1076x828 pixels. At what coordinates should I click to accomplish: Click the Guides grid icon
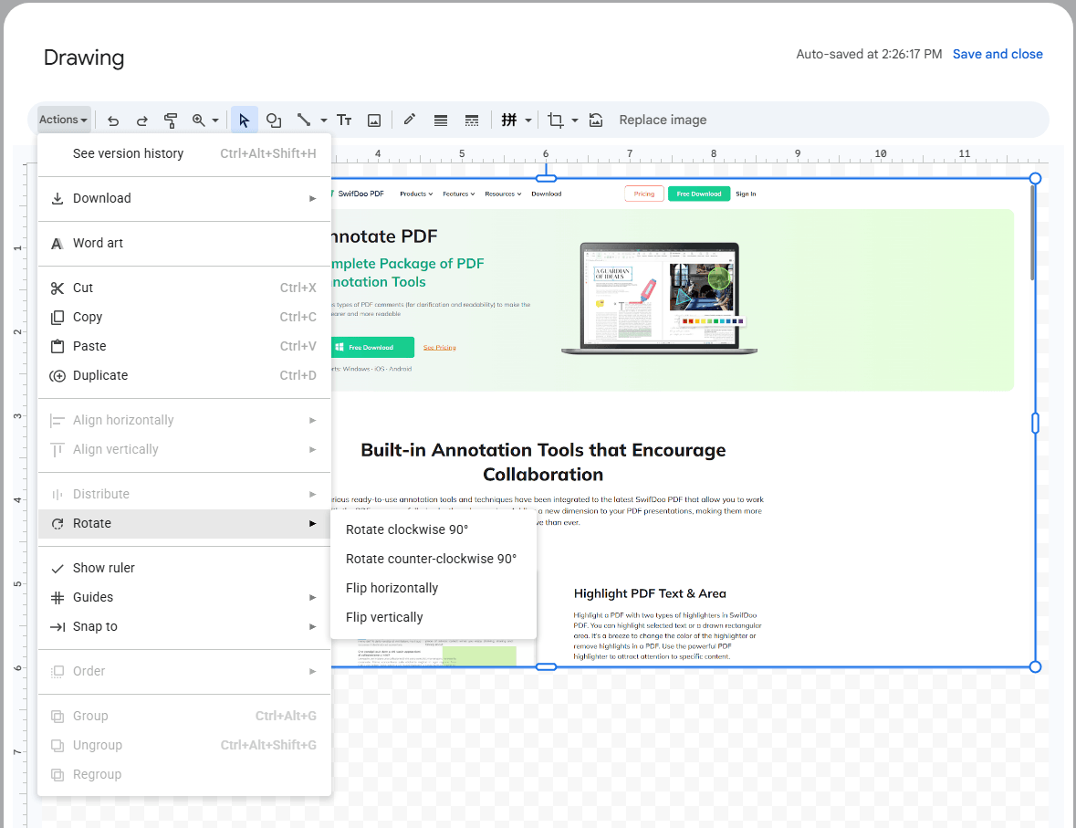point(57,598)
